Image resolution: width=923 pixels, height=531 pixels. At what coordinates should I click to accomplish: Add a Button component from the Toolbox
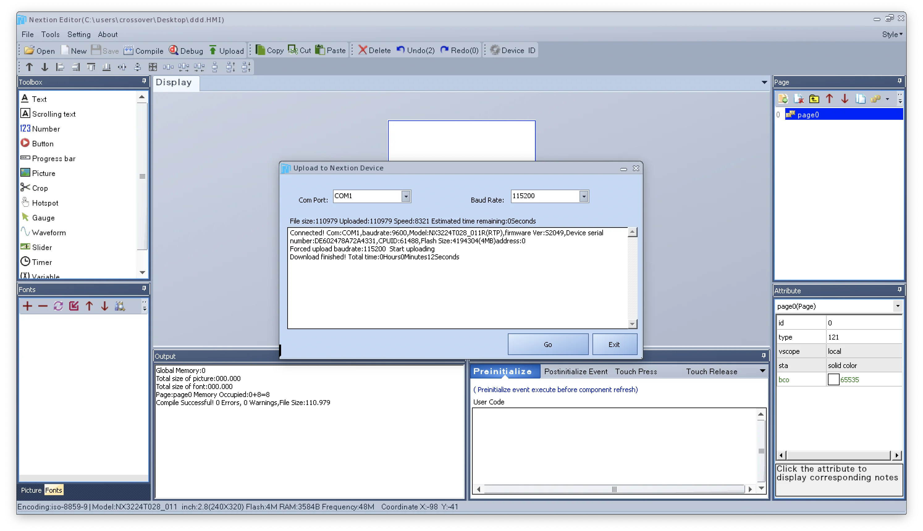pyautogui.click(x=37, y=143)
